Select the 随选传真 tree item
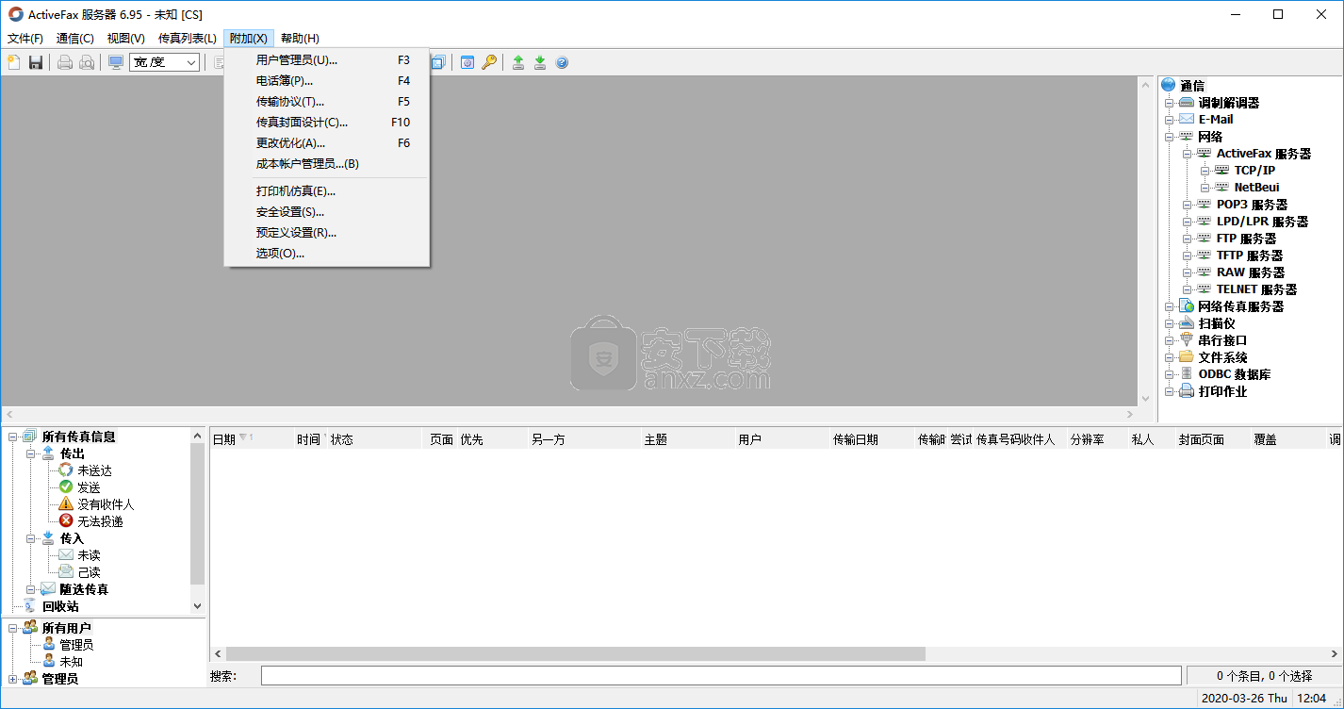The height and width of the screenshot is (709, 1344). click(84, 589)
